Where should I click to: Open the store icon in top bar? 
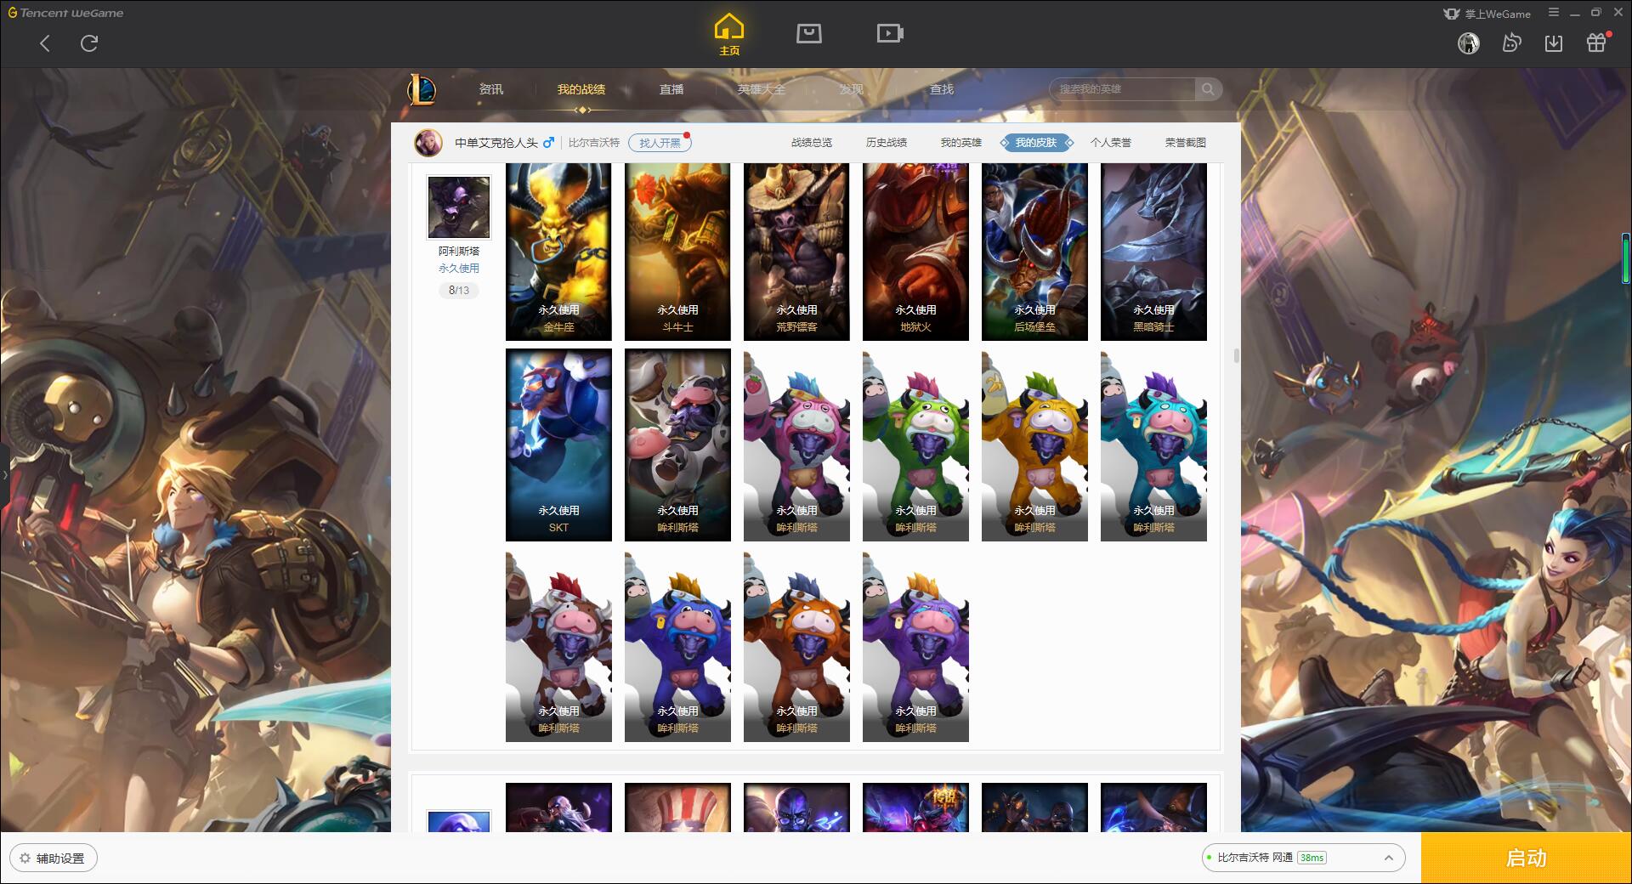[808, 34]
